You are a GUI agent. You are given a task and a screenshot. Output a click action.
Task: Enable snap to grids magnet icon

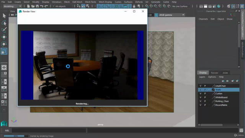pyautogui.click(x=147, y=6)
